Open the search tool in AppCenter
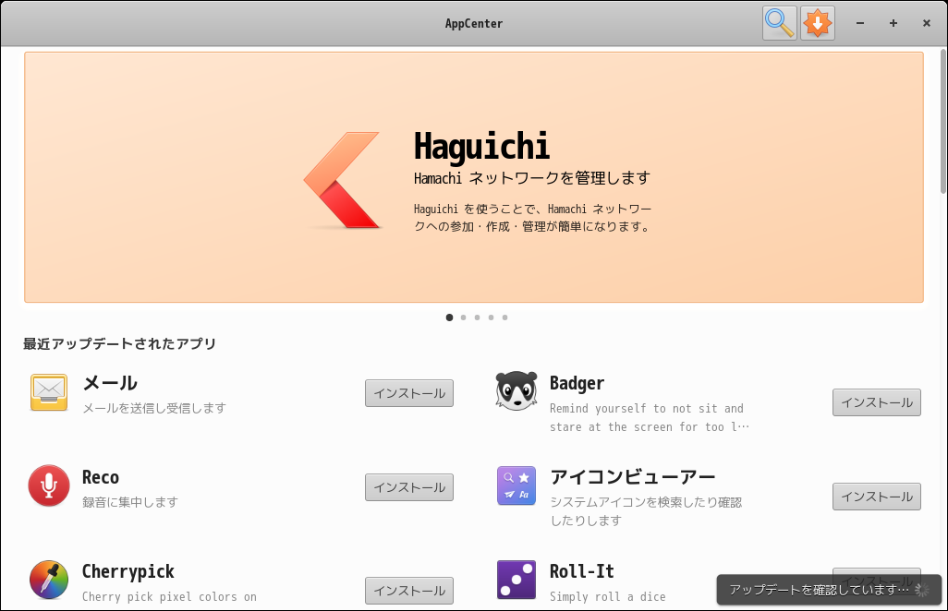Screen dimensions: 948x611 pos(779,23)
